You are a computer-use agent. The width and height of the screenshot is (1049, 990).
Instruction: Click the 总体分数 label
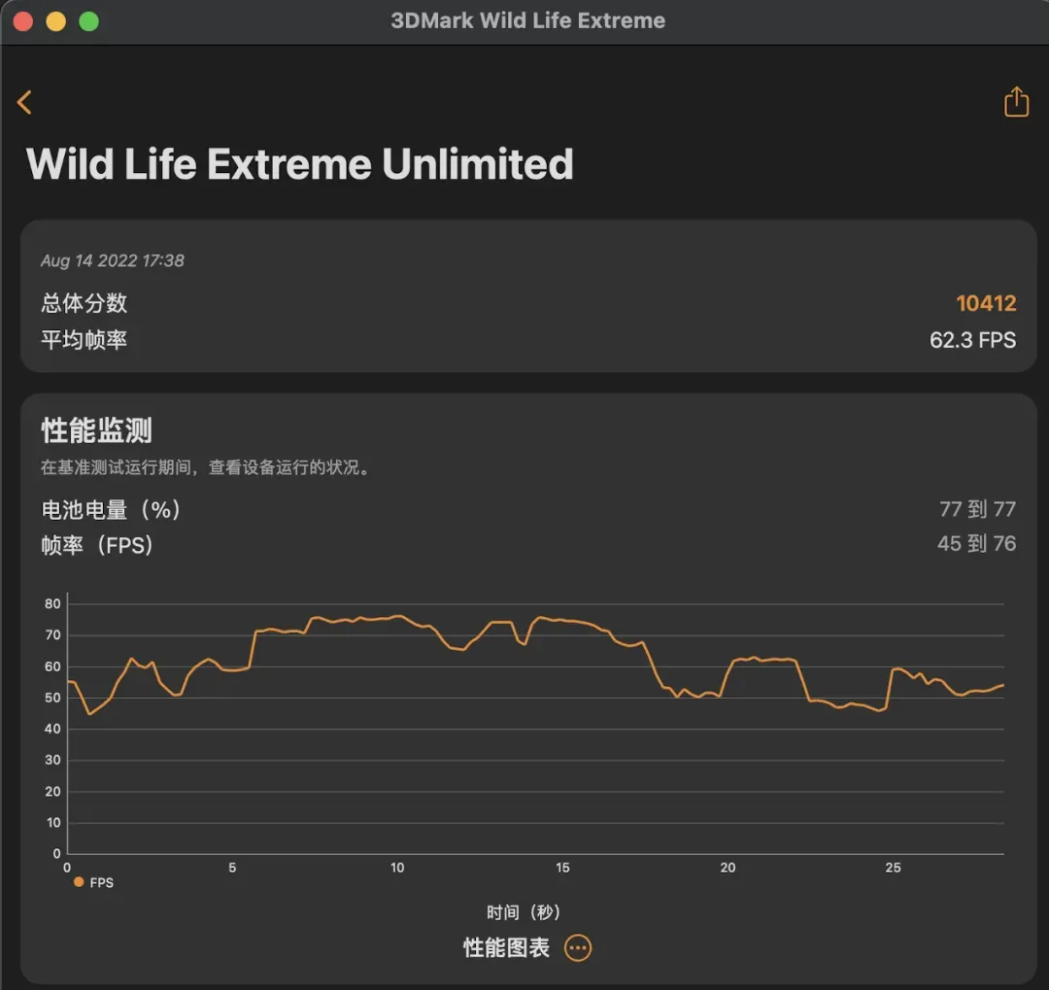pyautogui.click(x=84, y=303)
